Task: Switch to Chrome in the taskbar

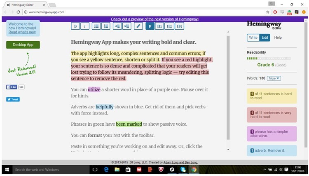Action: click(x=194, y=169)
